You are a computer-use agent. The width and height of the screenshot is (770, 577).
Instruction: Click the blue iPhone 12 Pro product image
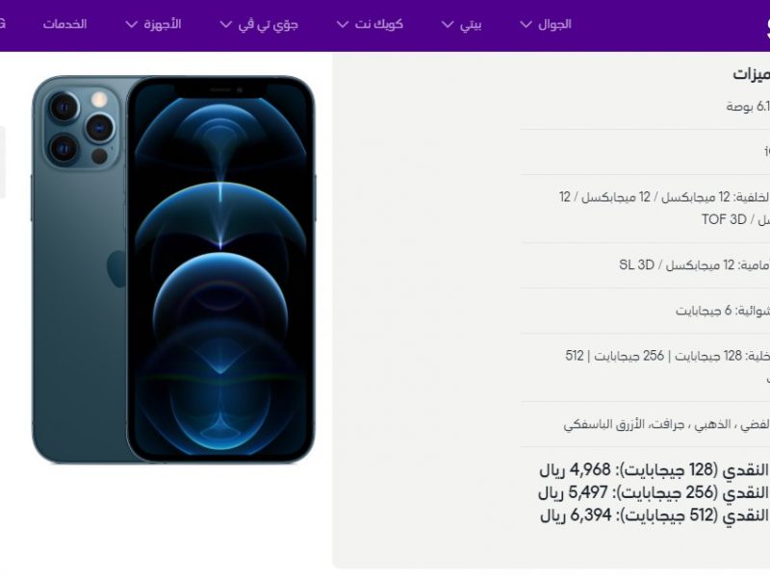point(173,269)
